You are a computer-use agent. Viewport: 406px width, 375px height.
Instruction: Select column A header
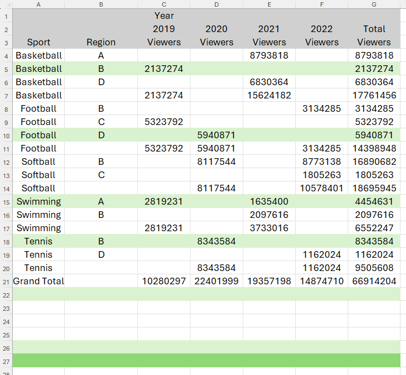[38, 4]
